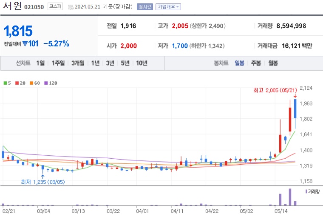Viewport: 323px width, 217px height.
Task: Click the red 20-day average swatch
Action: (17, 83)
